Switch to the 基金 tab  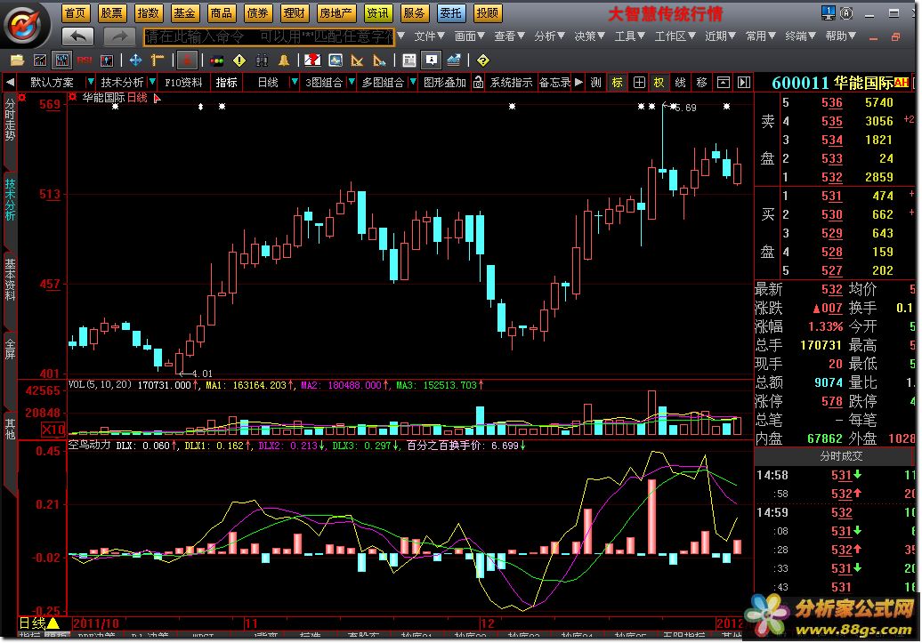(x=184, y=13)
